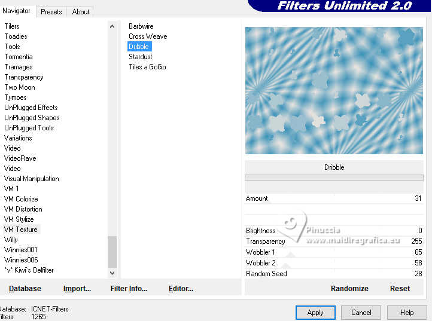Adjust the Amount slider
This screenshot has width=432, height=321.
(x=334, y=198)
